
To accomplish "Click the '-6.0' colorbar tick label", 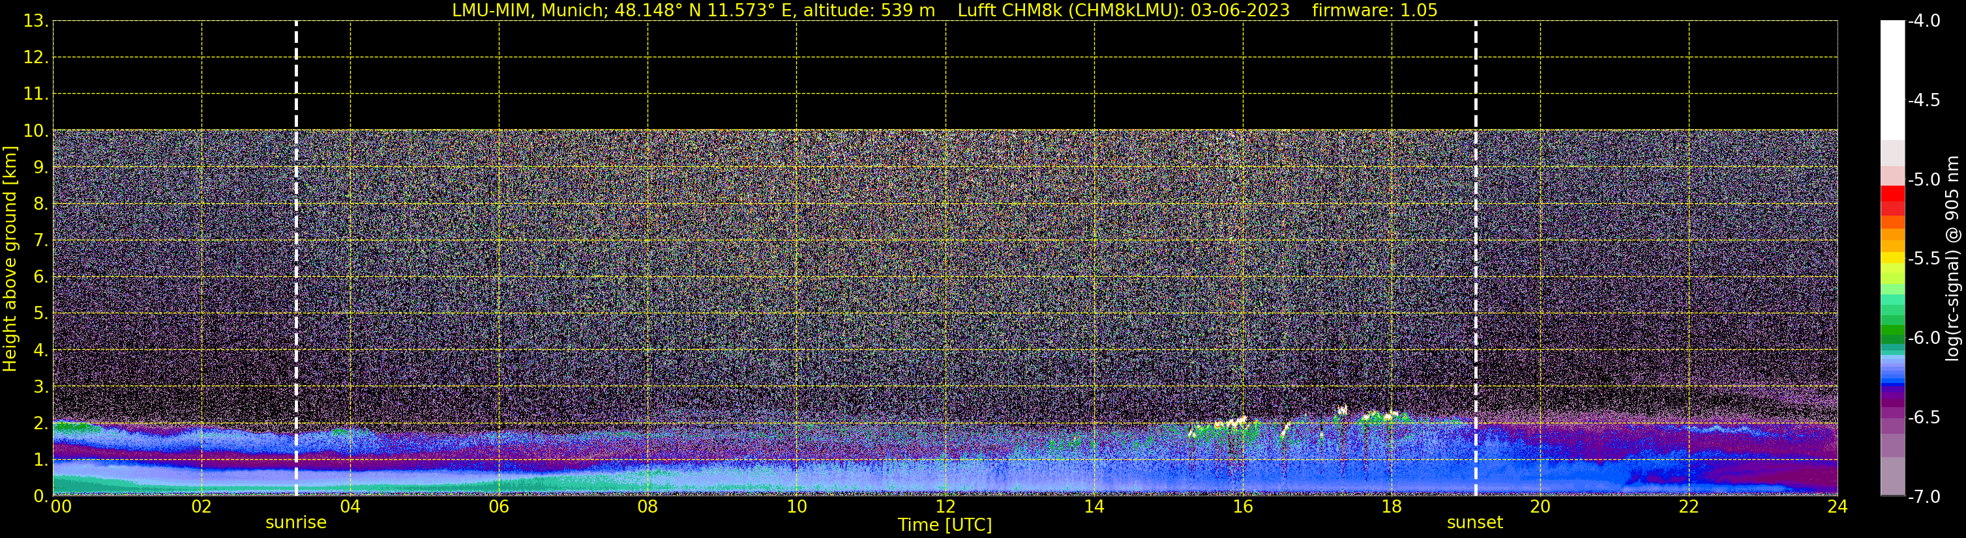I will tap(1923, 338).
